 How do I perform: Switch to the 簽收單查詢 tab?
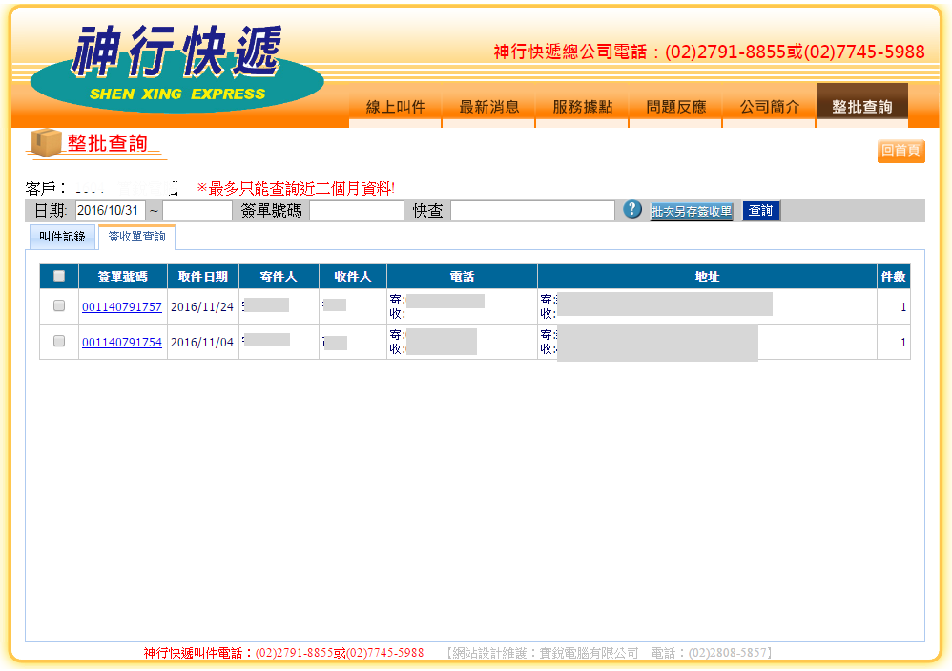coord(136,237)
